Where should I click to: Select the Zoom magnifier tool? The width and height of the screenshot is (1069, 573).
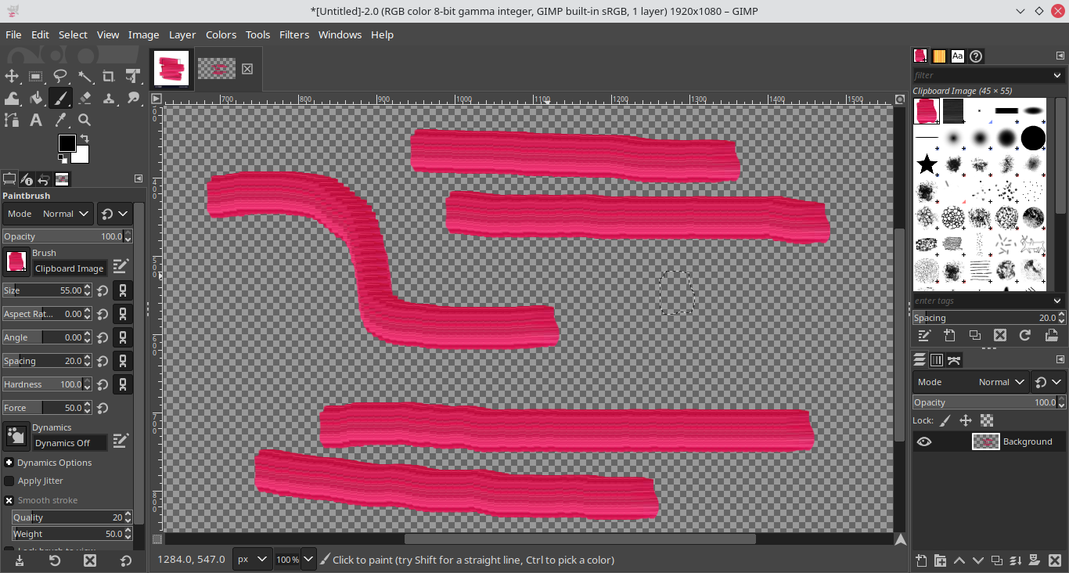[85, 120]
